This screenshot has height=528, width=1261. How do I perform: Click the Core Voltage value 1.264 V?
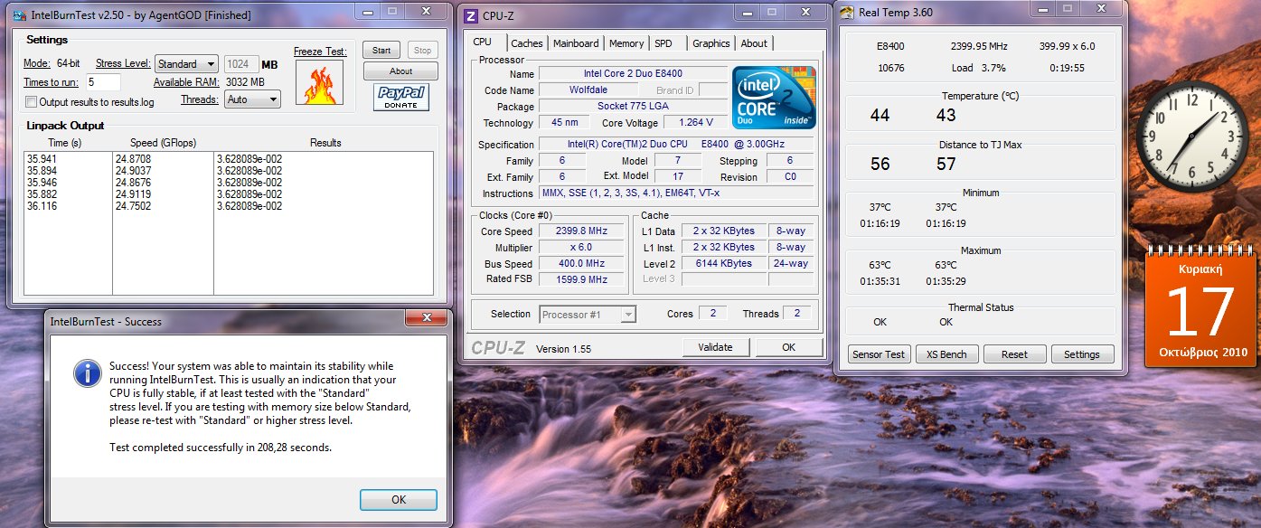[695, 122]
